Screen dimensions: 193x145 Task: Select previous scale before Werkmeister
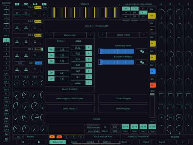click(x=49, y=35)
